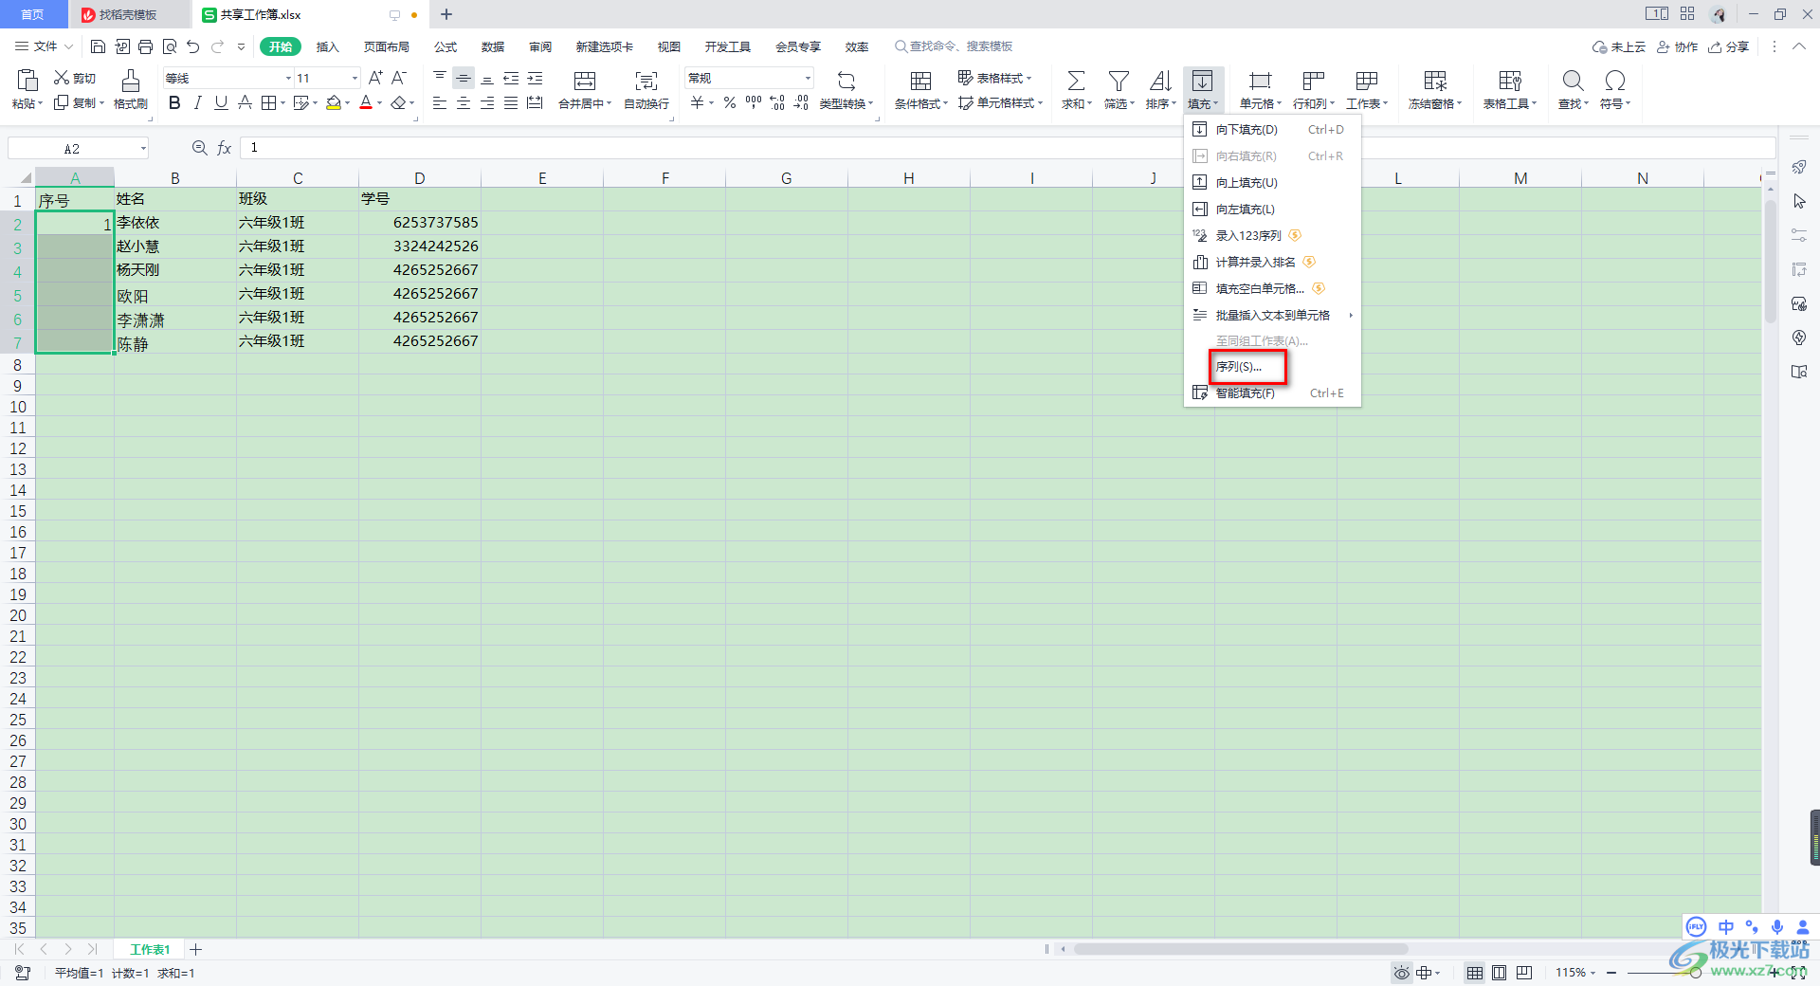This screenshot has height=986, width=1820.
Task: Open the Data (数据) ribbon tab
Action: click(493, 46)
